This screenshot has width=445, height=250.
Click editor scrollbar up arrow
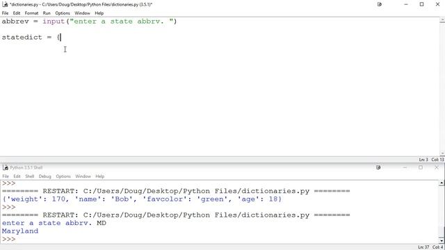click(x=442, y=20)
